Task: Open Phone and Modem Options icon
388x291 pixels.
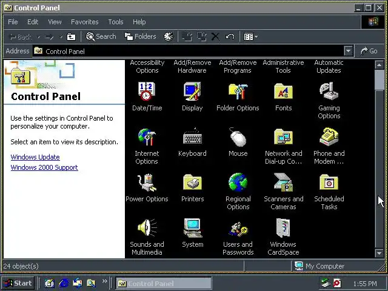Action: point(329,136)
